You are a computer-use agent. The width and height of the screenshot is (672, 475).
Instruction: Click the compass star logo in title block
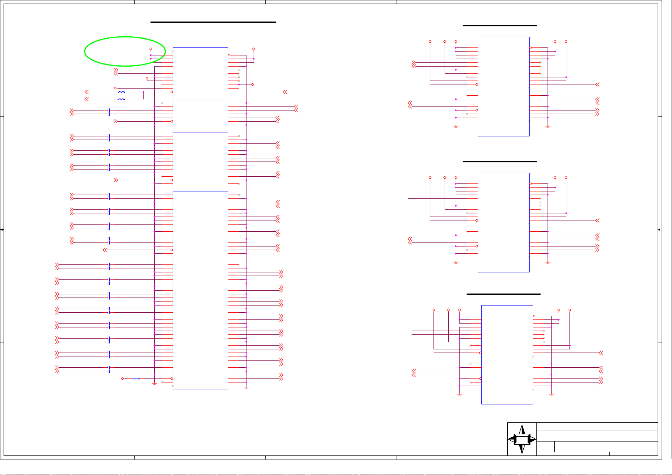coord(522,439)
